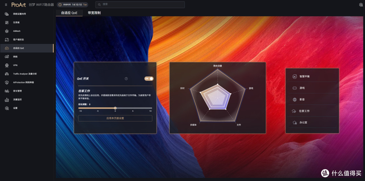Select 智慧平衡 mode
The width and height of the screenshot is (365, 181).
pyautogui.click(x=312, y=76)
